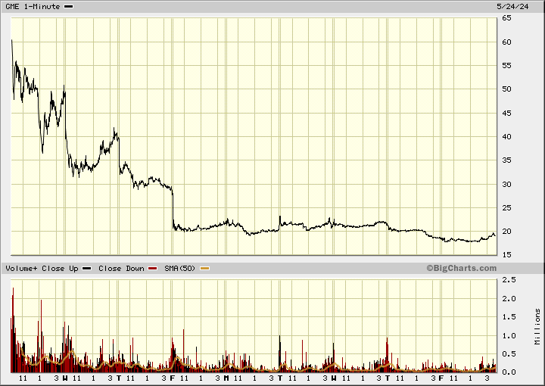The image size is (545, 386).
Task: Click the Volume+ Close Up legend text
Action: click(42, 269)
